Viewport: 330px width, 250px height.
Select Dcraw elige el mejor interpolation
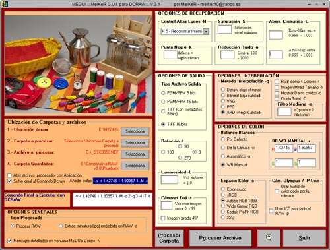(x=223, y=90)
